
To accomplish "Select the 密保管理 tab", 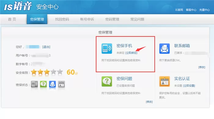I will 37,19.
